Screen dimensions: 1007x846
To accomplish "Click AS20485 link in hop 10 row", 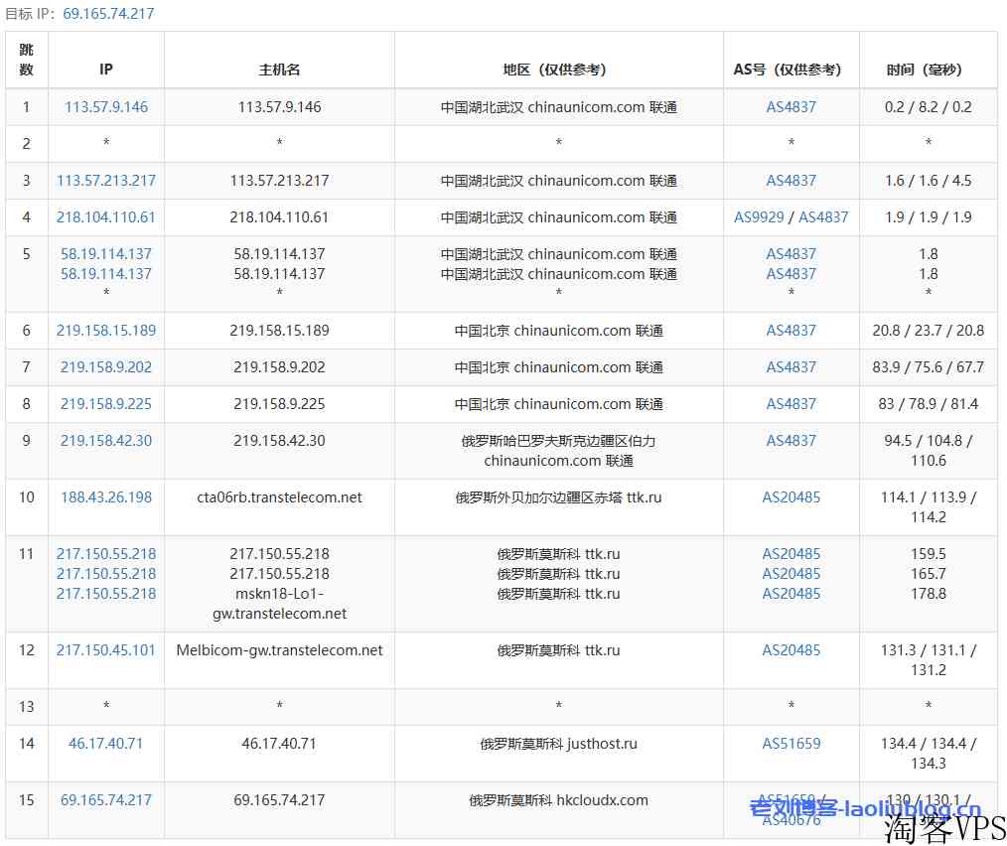I will pos(791,497).
